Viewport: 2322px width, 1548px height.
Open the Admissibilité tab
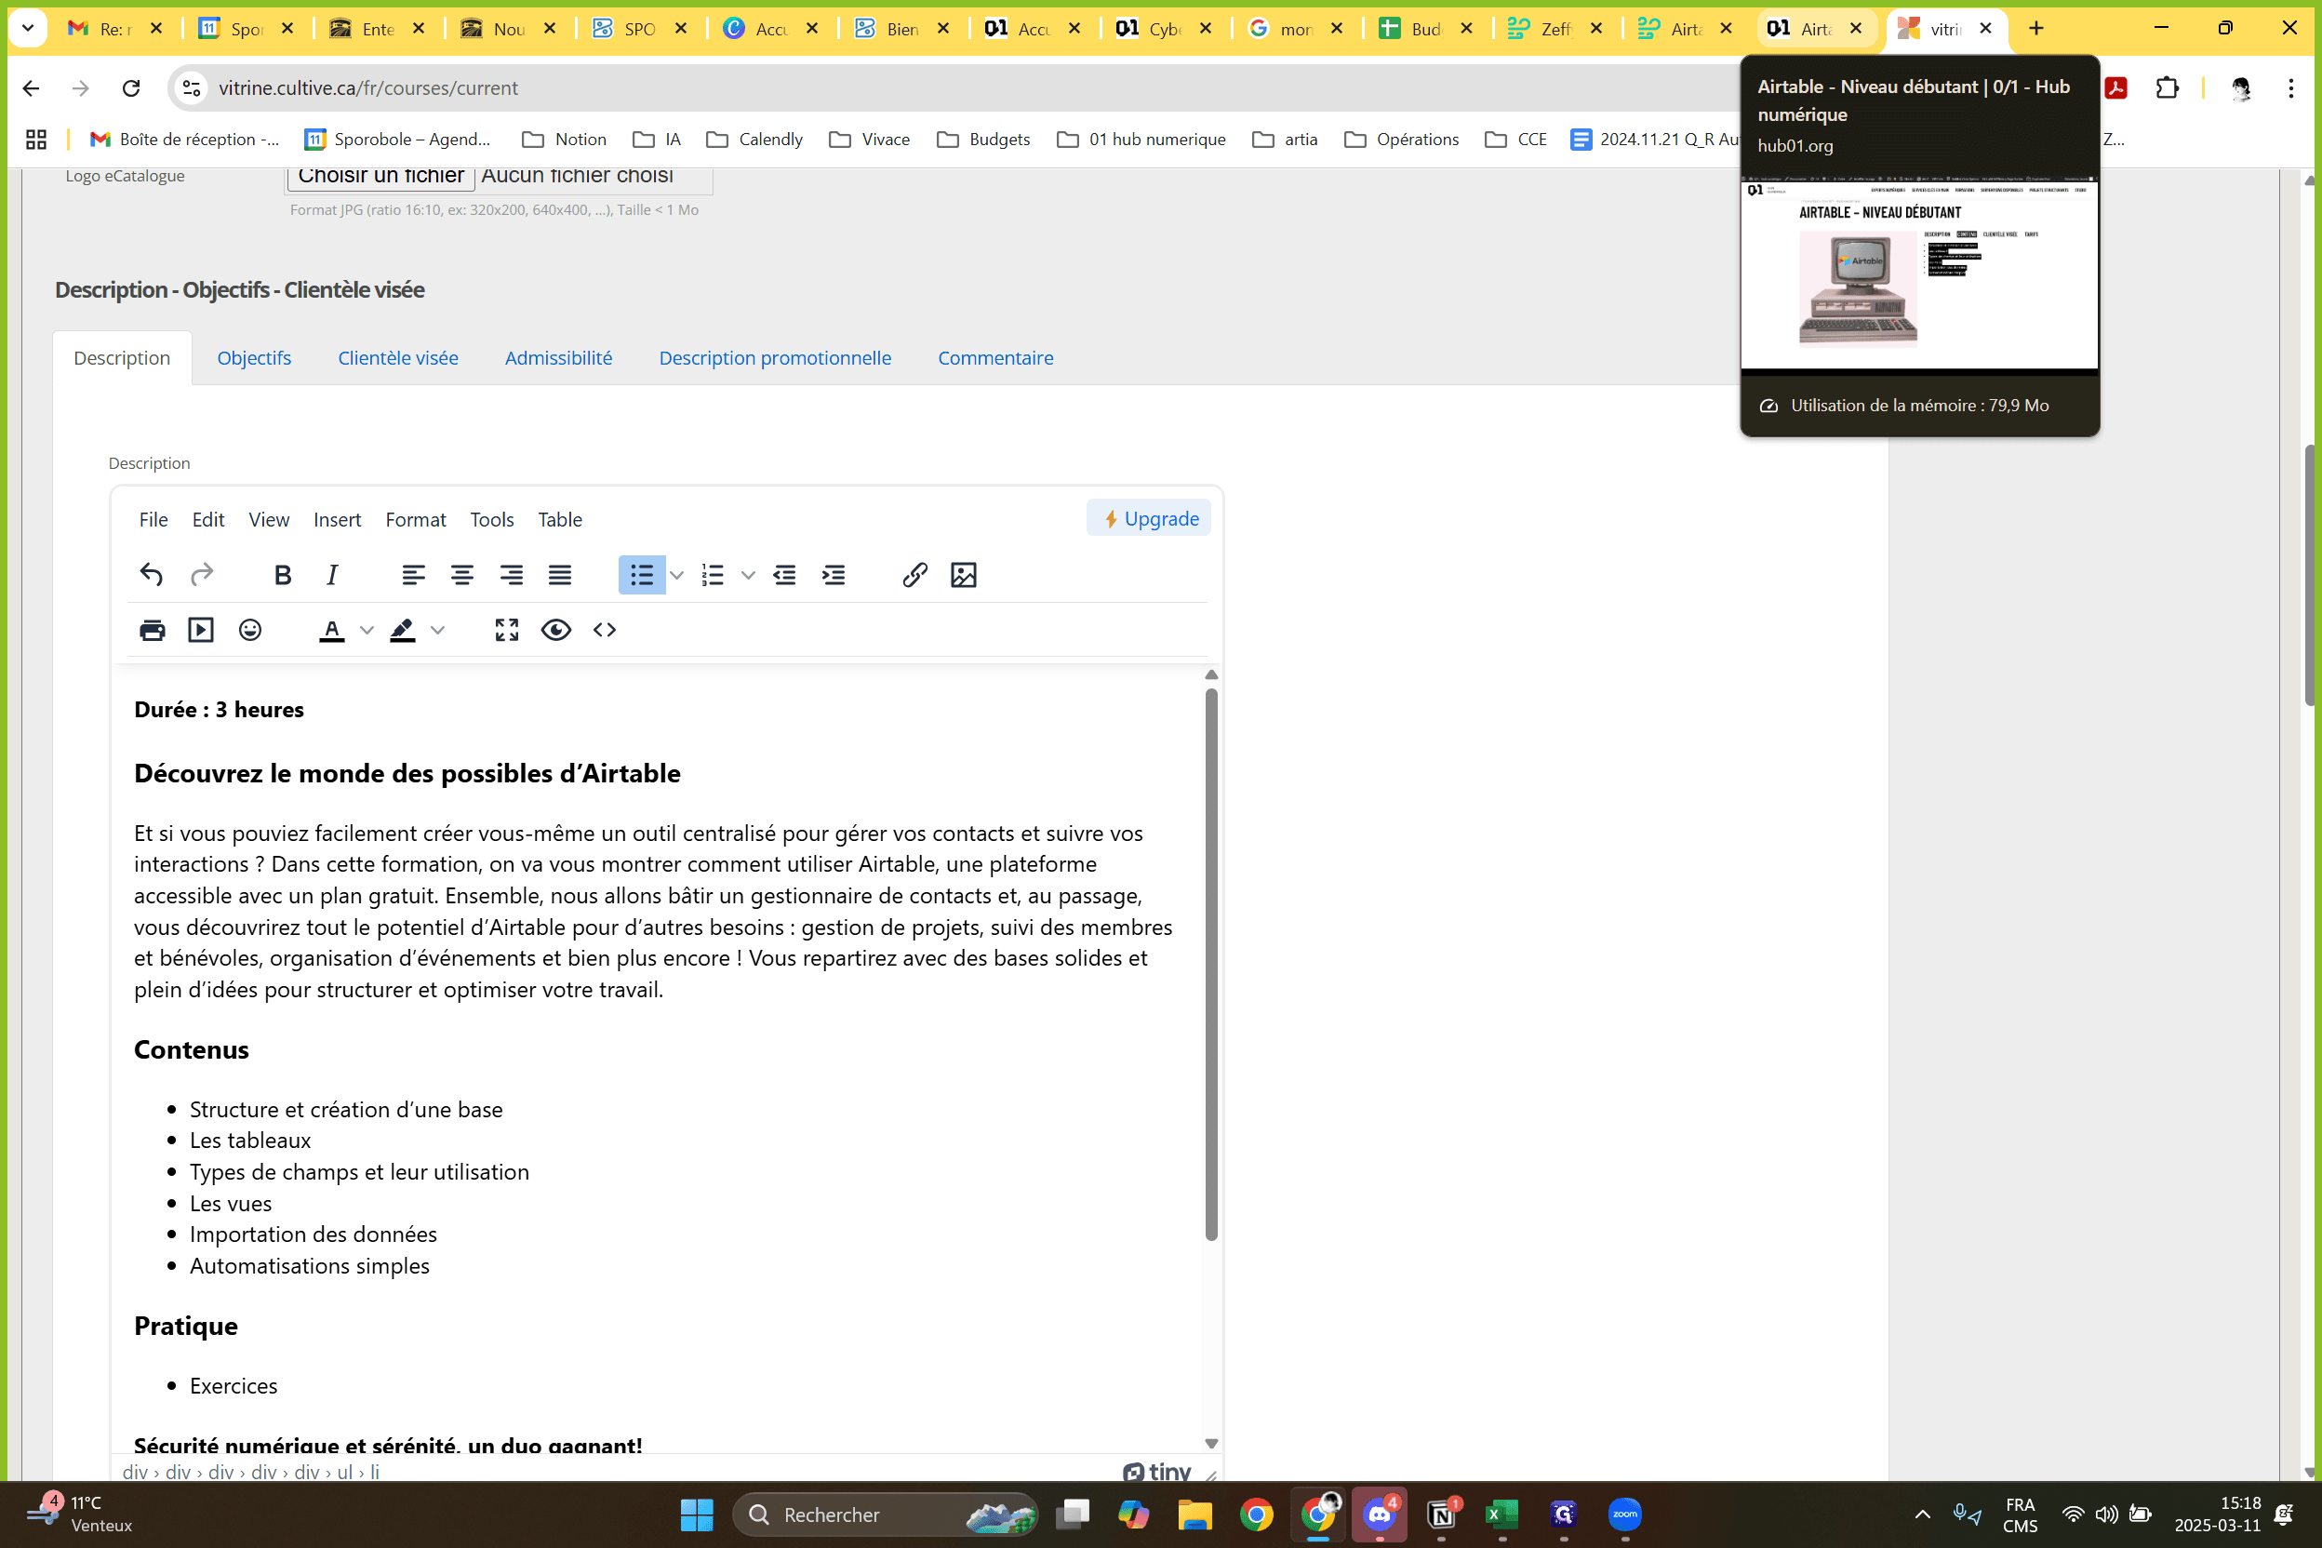point(559,357)
